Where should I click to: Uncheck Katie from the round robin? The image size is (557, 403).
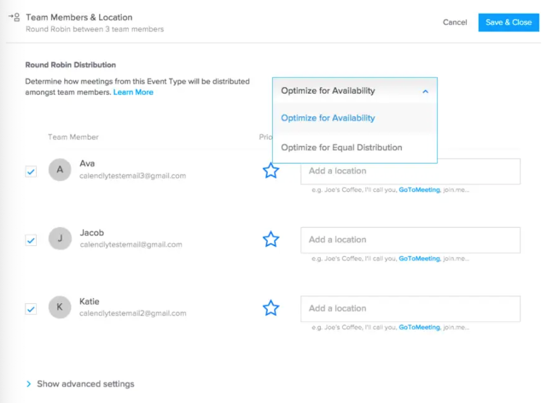point(30,309)
